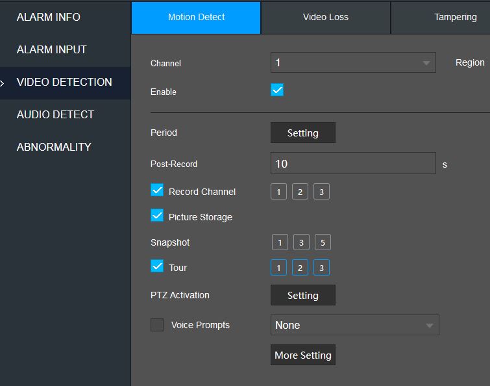Toggle the Picture Storage checkbox
The height and width of the screenshot is (386, 490).
pos(157,215)
